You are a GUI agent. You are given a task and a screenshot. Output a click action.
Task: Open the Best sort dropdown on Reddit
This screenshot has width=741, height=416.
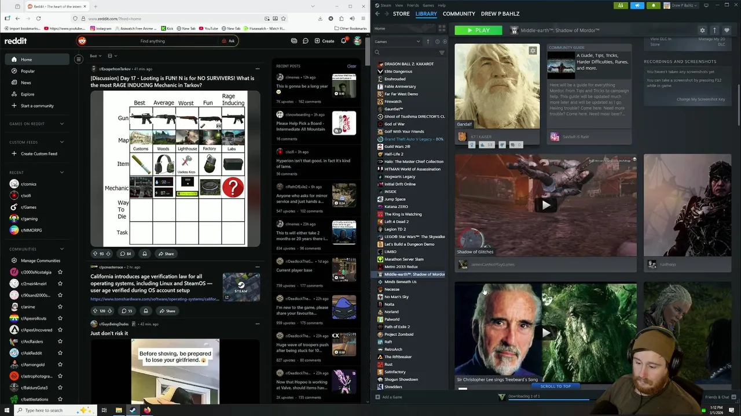tap(96, 56)
